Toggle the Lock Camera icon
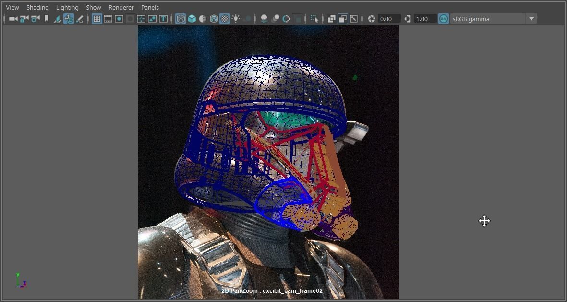 coord(24,19)
